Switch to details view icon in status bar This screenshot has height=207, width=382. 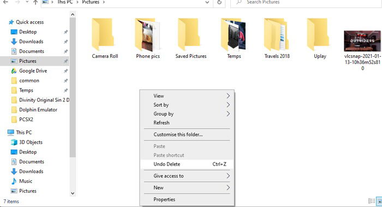pos(371,201)
